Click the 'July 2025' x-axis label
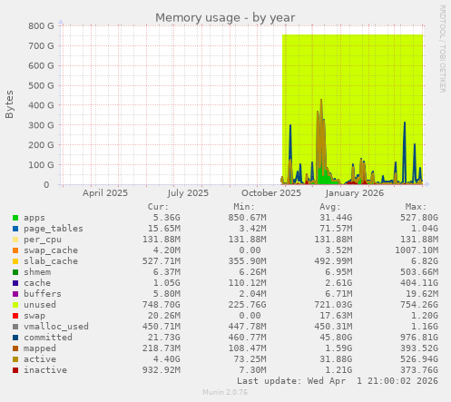 [x=188, y=193]
